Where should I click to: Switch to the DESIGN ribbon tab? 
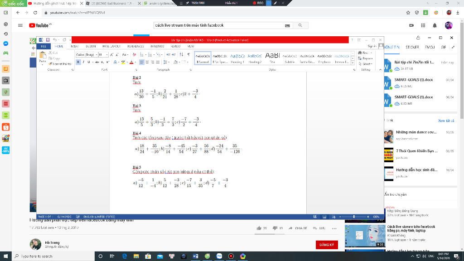pos(91,47)
